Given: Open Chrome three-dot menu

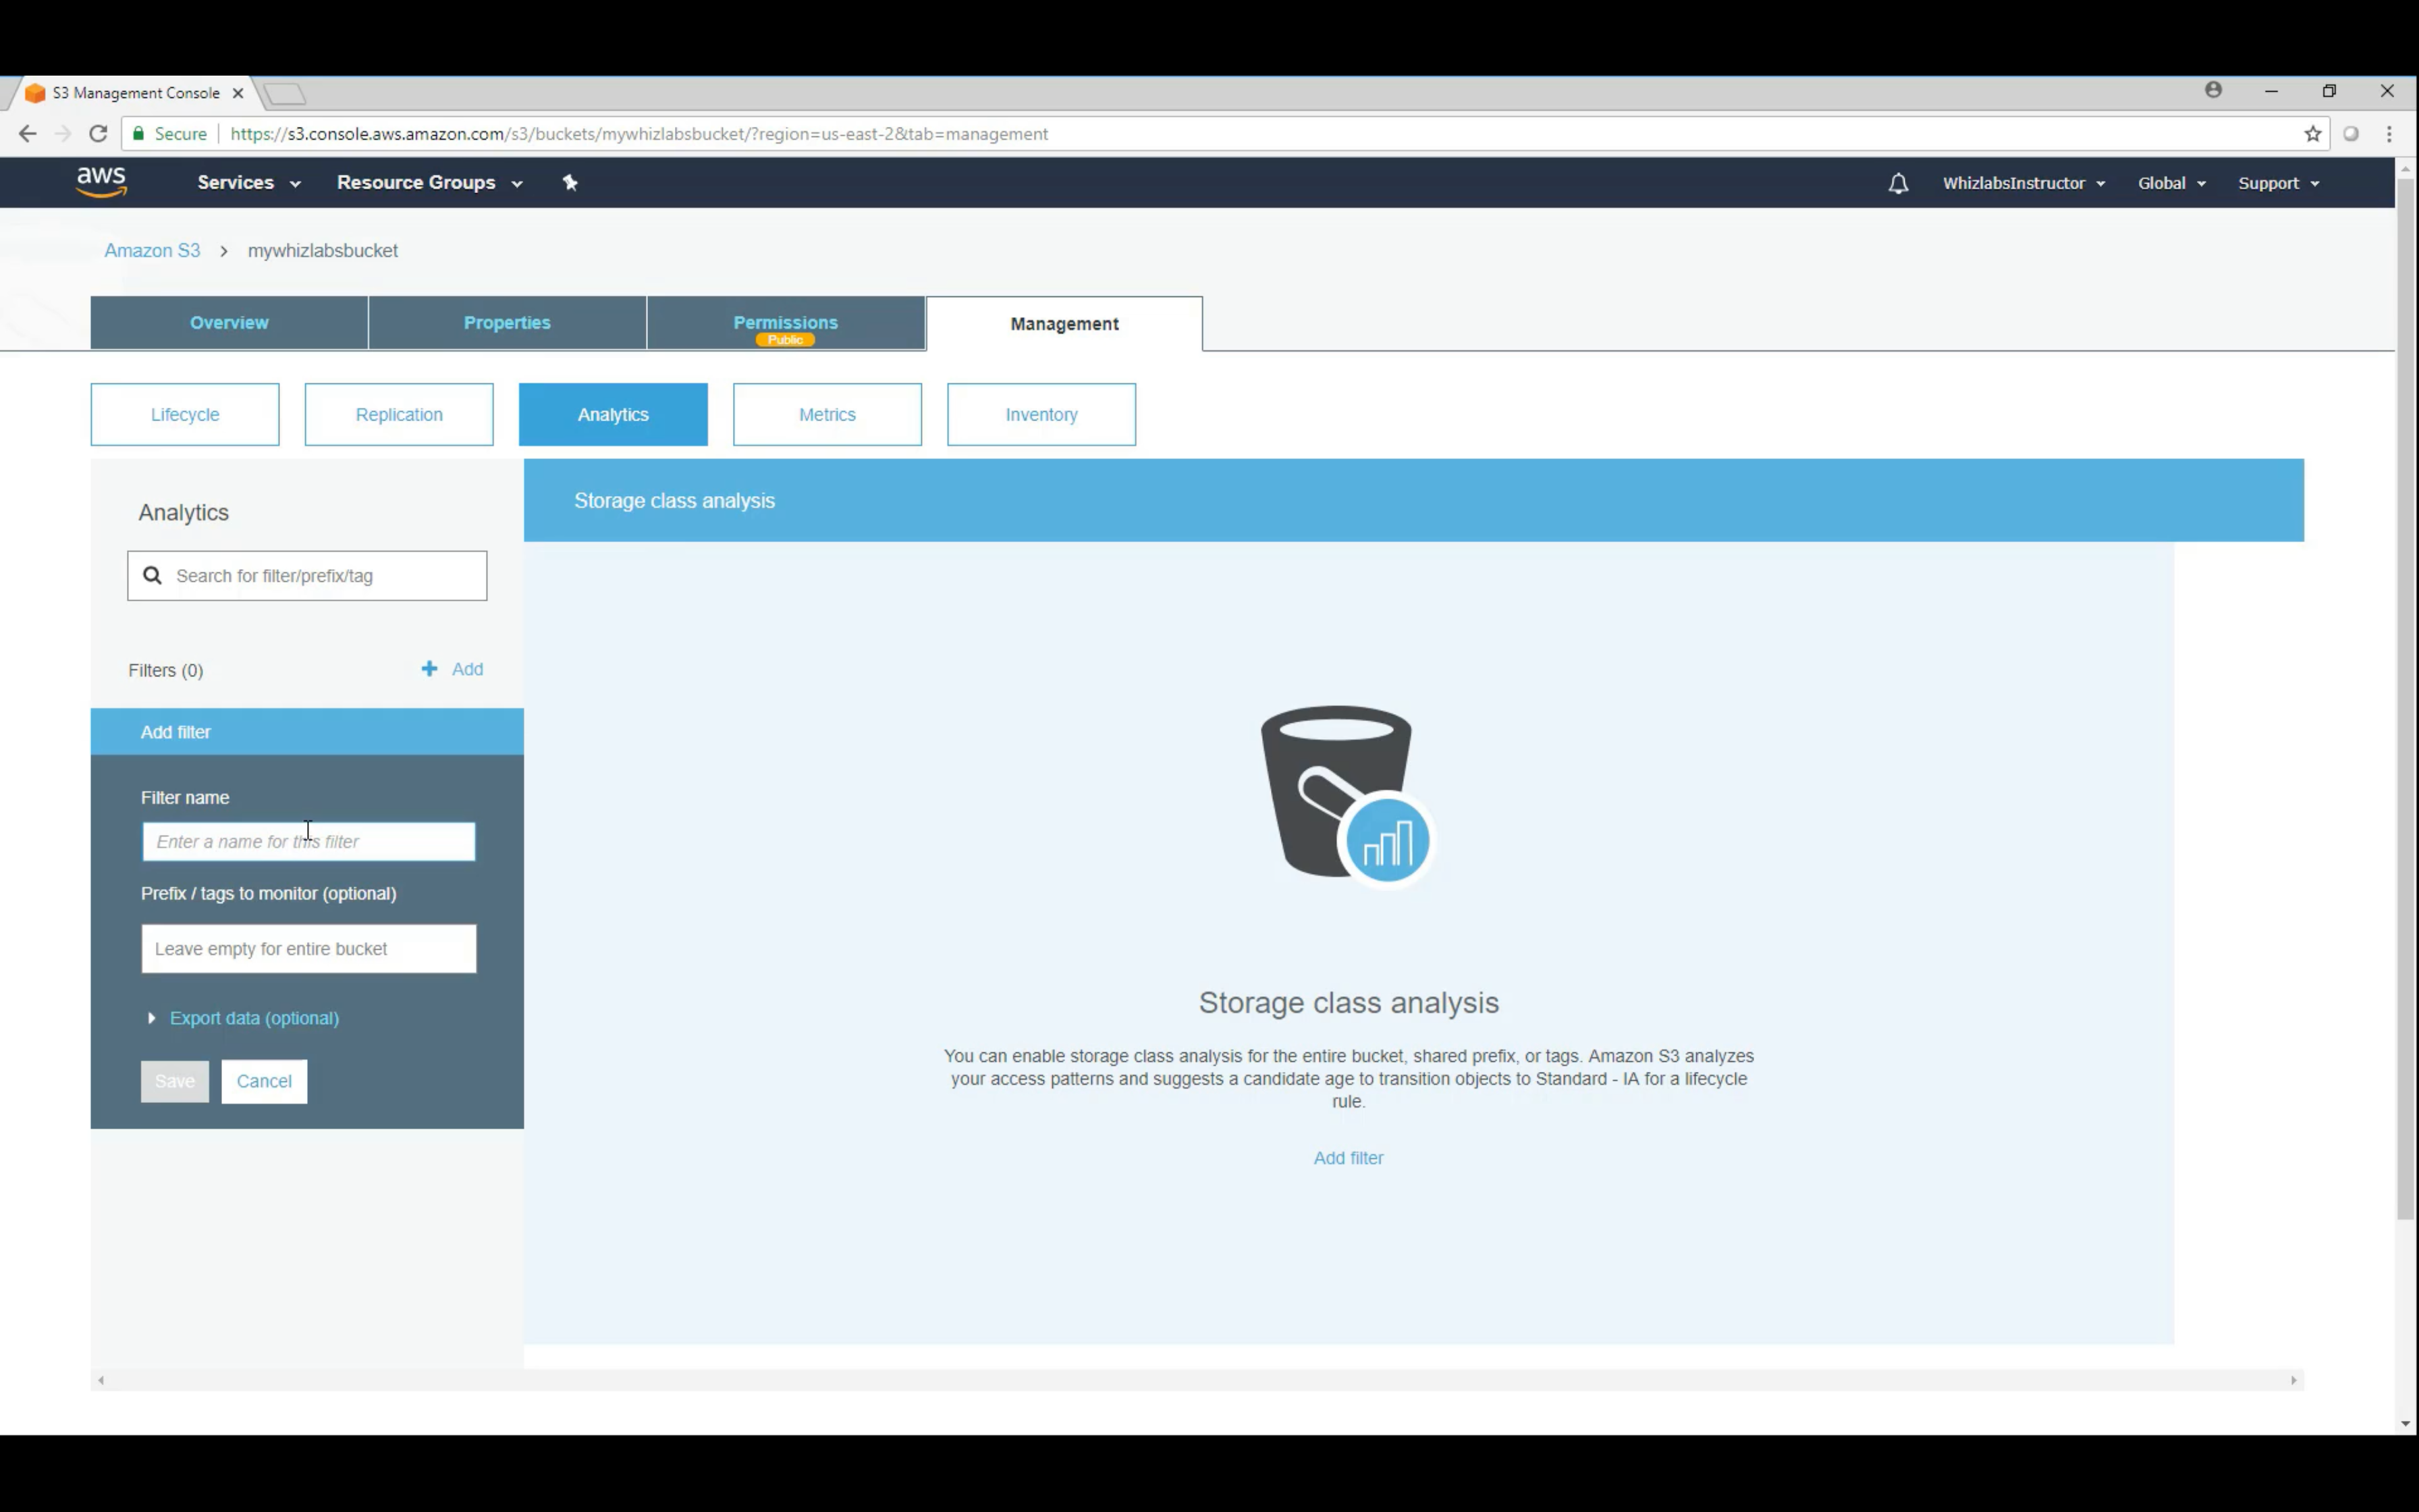Looking at the screenshot, I should coord(2389,134).
